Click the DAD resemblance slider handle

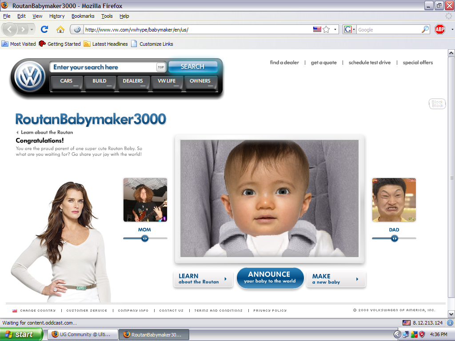tap(395, 238)
